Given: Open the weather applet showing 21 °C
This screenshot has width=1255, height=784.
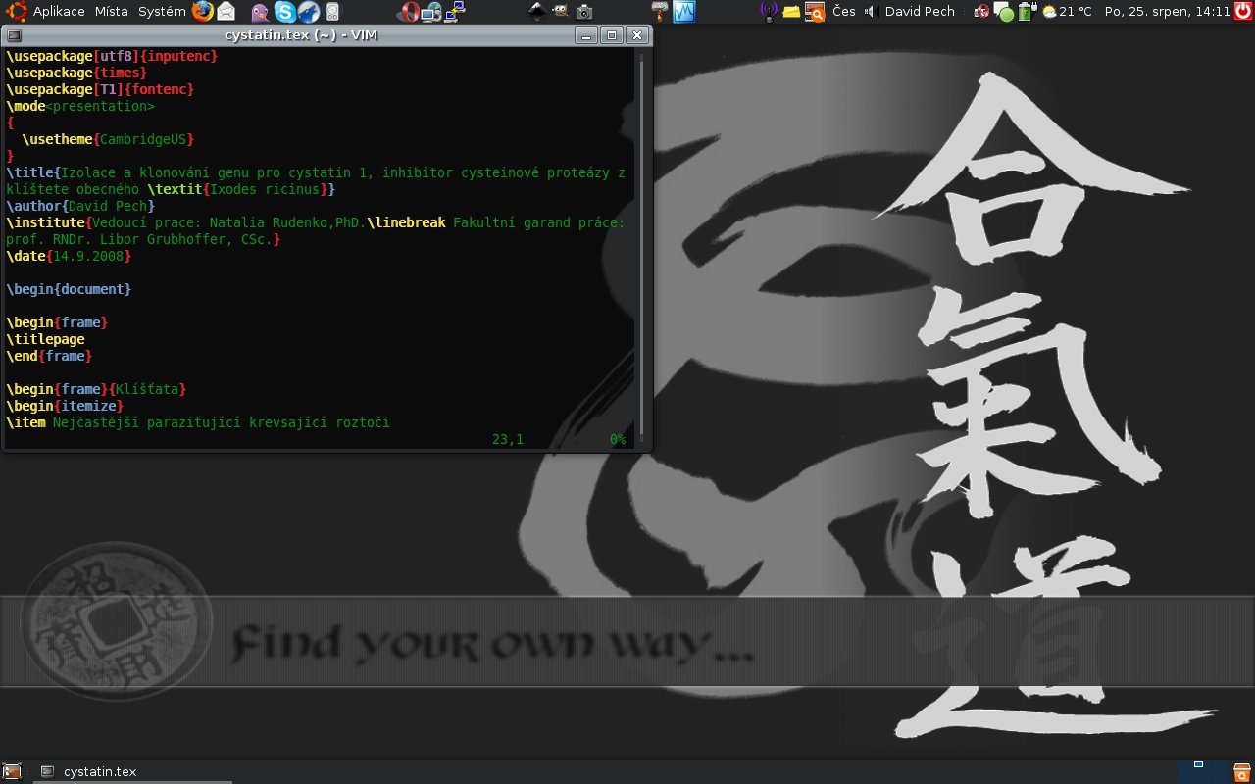Looking at the screenshot, I should pyautogui.click(x=1067, y=12).
